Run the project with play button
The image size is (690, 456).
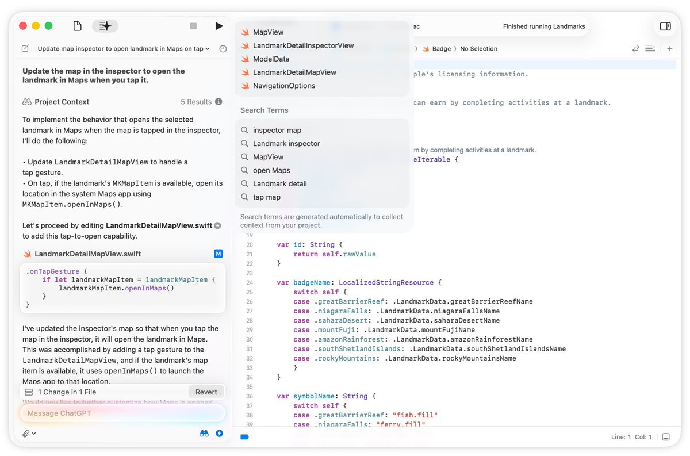(218, 26)
